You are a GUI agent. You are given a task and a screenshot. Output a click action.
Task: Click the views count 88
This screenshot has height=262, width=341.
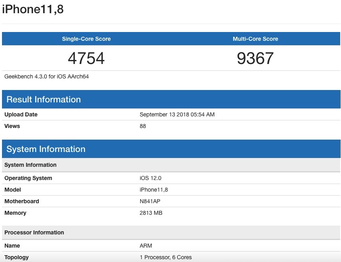click(143, 126)
